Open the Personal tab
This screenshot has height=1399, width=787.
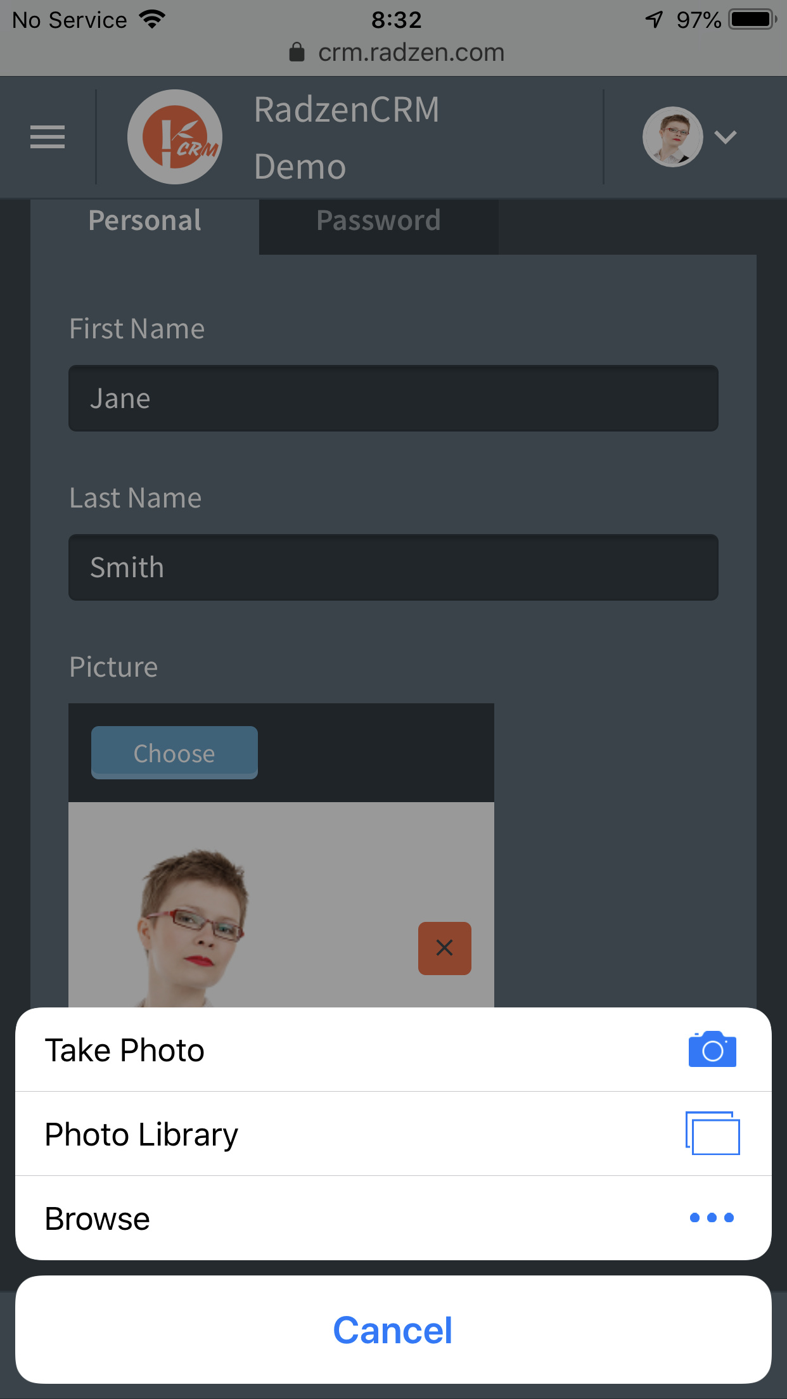click(x=144, y=220)
